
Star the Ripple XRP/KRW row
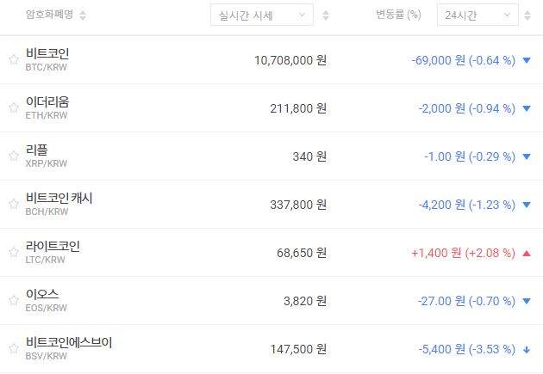tap(13, 156)
